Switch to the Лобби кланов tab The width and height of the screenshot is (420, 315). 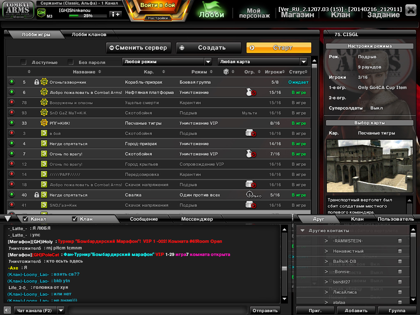click(x=89, y=34)
